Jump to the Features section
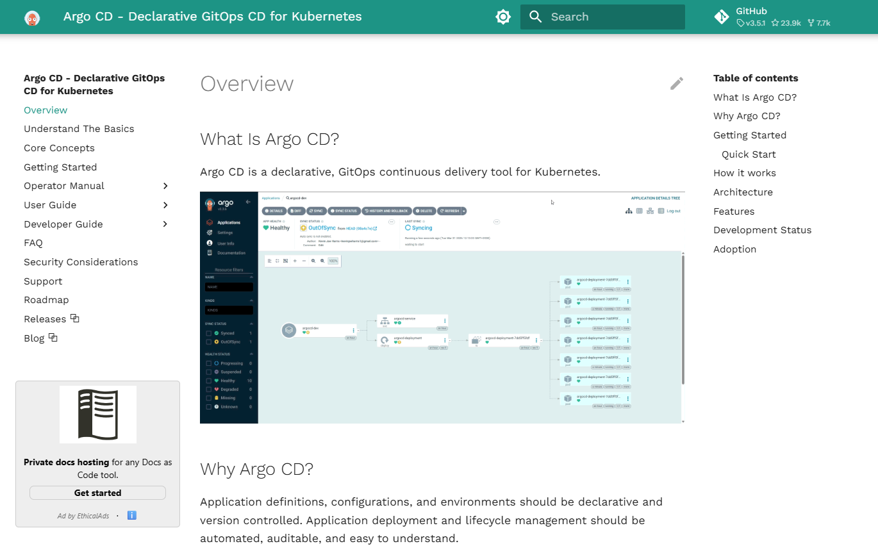The image size is (878, 553). [x=734, y=211]
